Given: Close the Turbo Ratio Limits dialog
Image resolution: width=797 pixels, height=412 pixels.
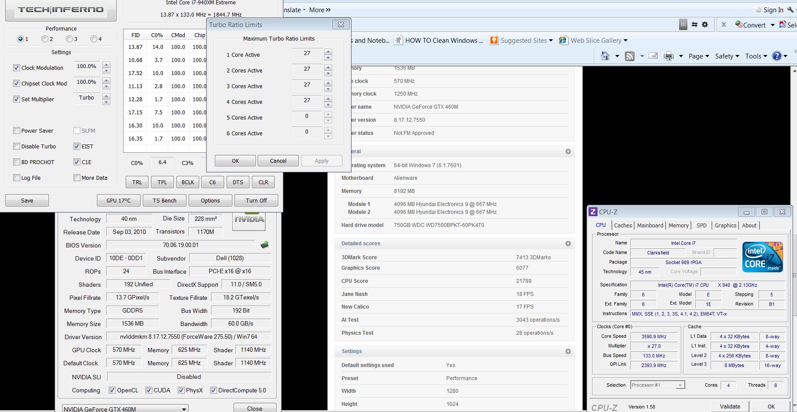Looking at the screenshot, I should 341,24.
